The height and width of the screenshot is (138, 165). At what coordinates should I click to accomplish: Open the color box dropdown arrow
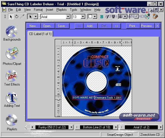(95, 17)
